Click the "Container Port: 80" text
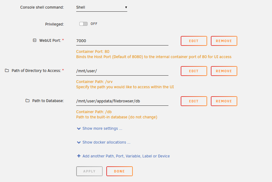Image resolution: width=272 pixels, height=182 pixels. click(x=93, y=52)
